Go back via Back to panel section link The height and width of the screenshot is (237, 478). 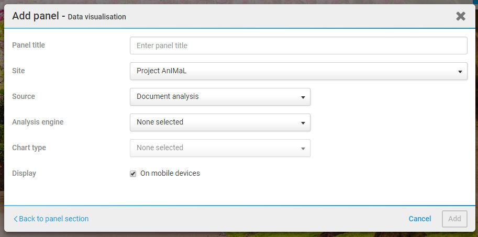pyautogui.click(x=51, y=219)
